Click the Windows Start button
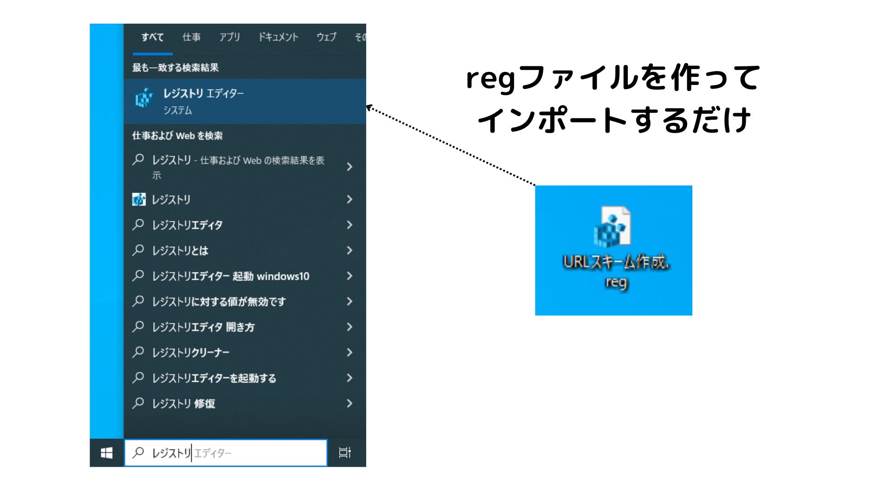This screenshot has height=501, width=891. [x=107, y=453]
